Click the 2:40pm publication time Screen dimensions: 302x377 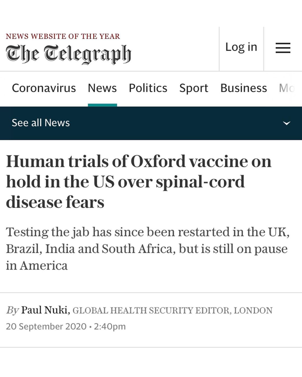[110, 326]
